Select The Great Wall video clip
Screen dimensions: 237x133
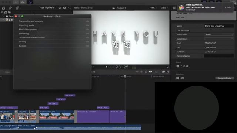[x=57, y=117]
